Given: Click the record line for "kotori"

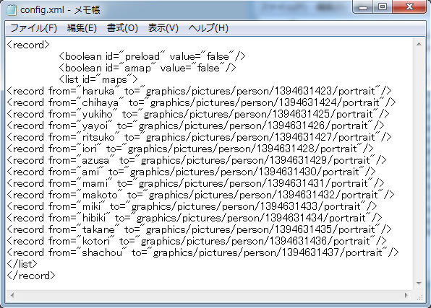Looking at the screenshot, I should [197, 241].
